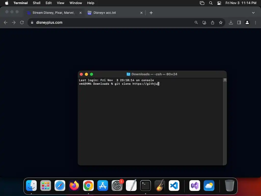
Task: Click the date and time in menu bar
Action: 241,3
